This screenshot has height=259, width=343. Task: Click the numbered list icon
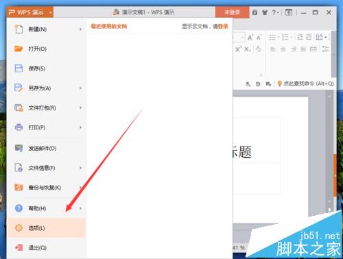[x=285, y=37]
